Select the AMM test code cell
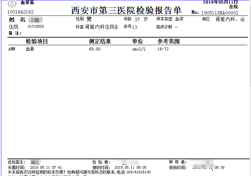Viewport: 251px width, 176px height. click(12, 49)
